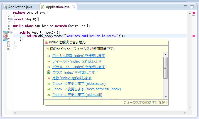Click line number 15 in the gutter
The image size is (199, 119).
point(8,49)
